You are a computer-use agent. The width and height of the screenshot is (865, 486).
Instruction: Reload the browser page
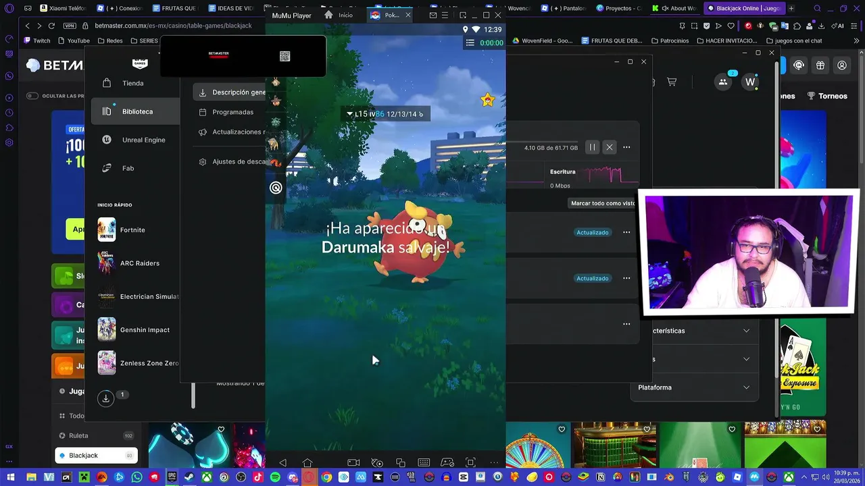(51, 26)
